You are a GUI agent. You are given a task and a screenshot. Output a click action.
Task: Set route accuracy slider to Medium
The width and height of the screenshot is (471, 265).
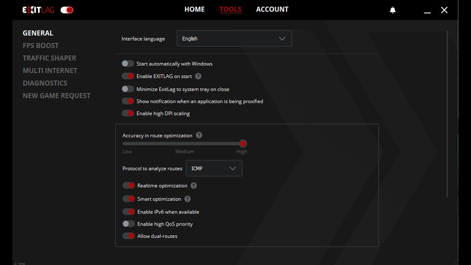coord(185,144)
